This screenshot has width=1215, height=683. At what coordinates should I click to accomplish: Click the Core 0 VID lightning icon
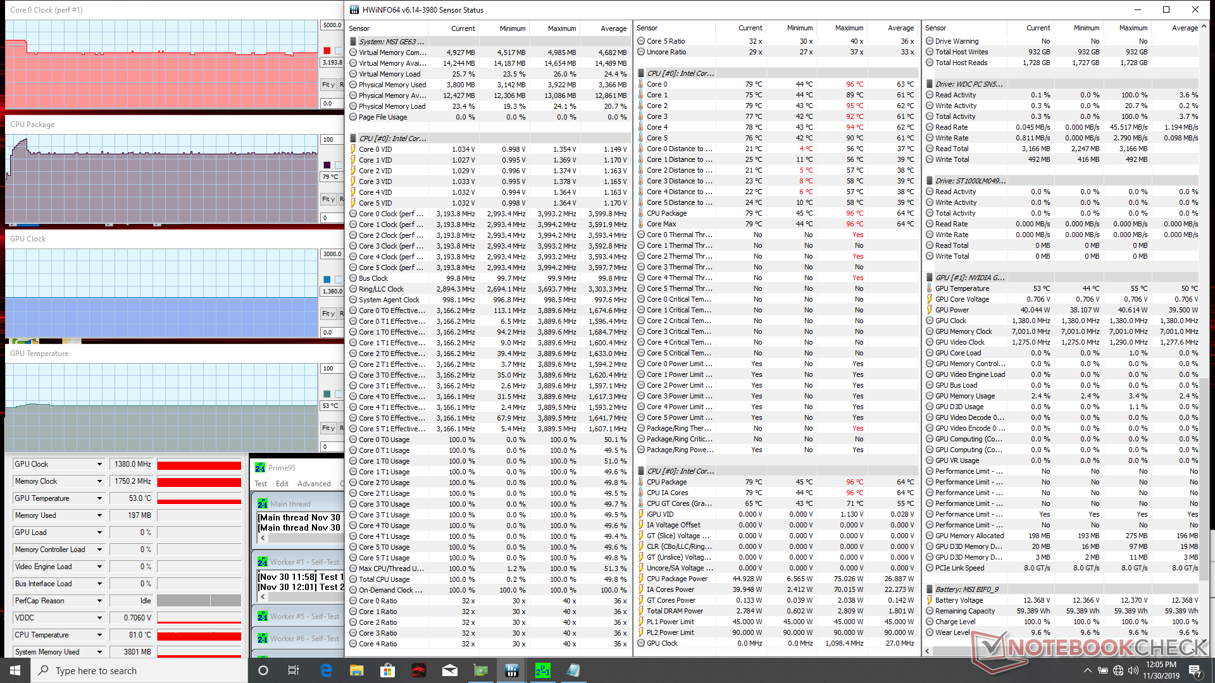(x=353, y=149)
